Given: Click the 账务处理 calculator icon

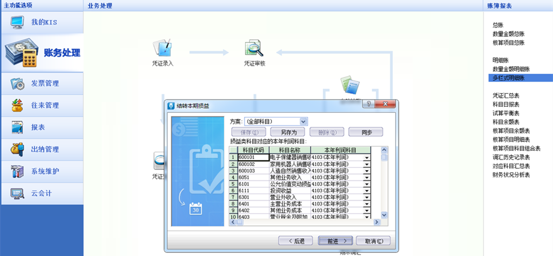Looking at the screenshot, I should tap(22, 52).
